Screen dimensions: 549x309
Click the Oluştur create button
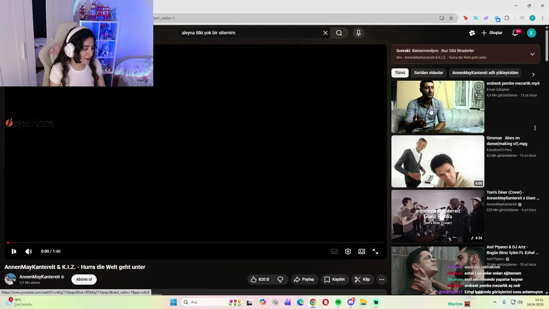pyautogui.click(x=492, y=33)
